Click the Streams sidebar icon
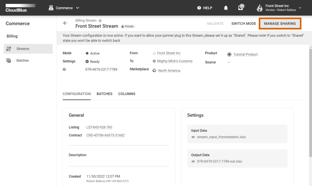The width and height of the screenshot is (312, 186). click(9, 49)
